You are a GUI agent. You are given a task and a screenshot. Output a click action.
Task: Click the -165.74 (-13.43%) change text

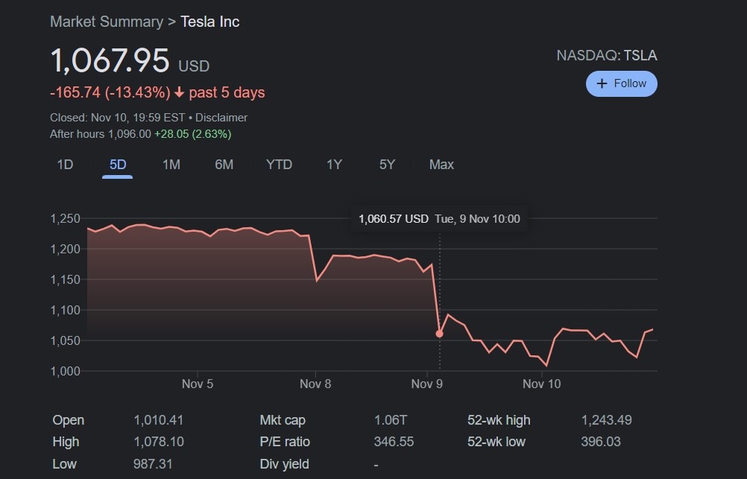tap(110, 92)
